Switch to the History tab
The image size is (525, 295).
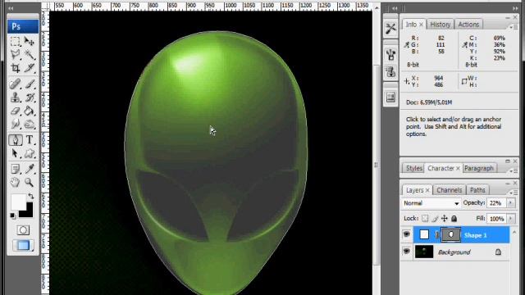pos(440,25)
